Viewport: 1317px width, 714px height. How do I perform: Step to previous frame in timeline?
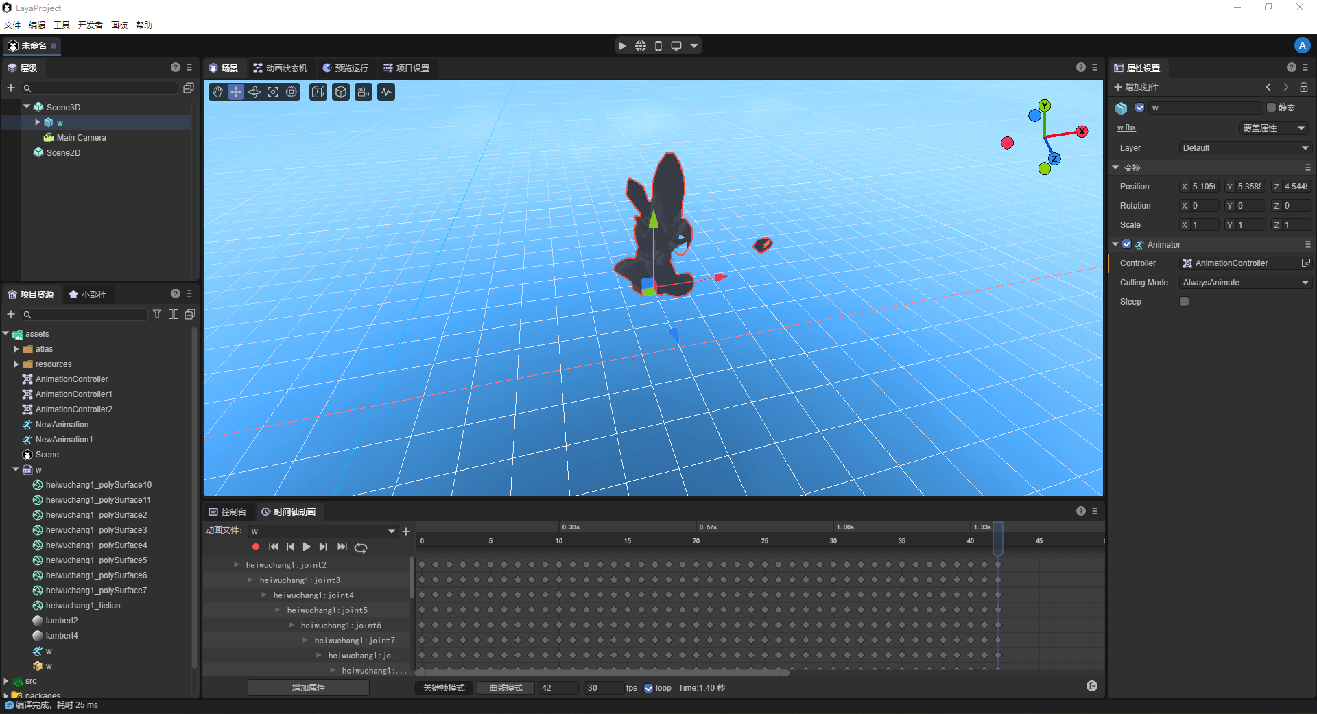290,547
